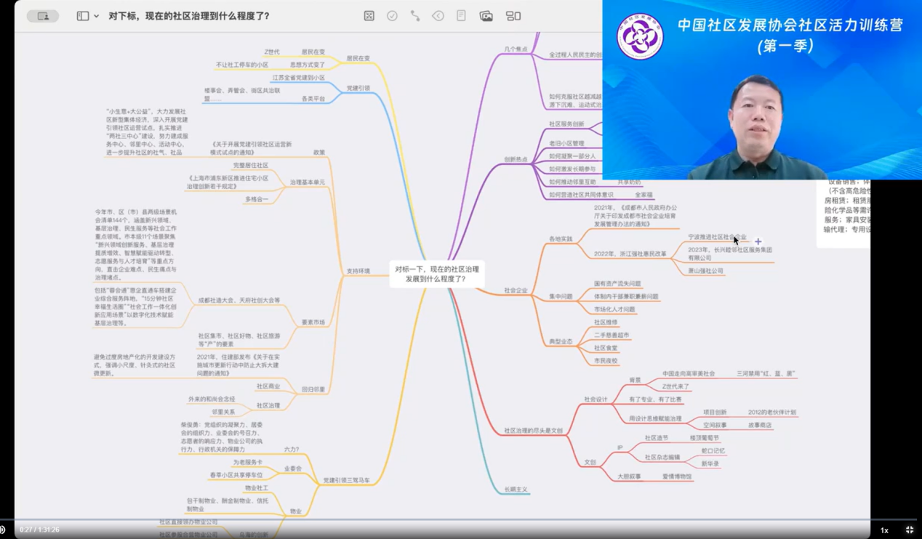Select the 长期主义 branch node
Image resolution: width=922 pixels, height=539 pixels.
[516, 490]
